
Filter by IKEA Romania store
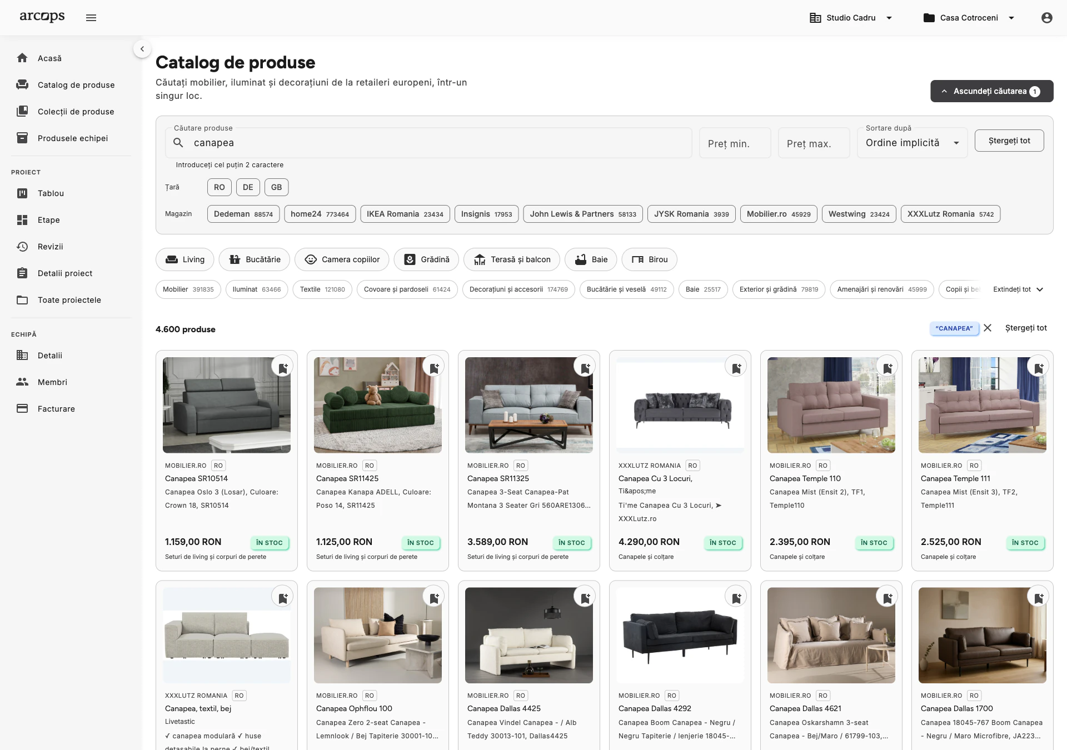(x=405, y=214)
